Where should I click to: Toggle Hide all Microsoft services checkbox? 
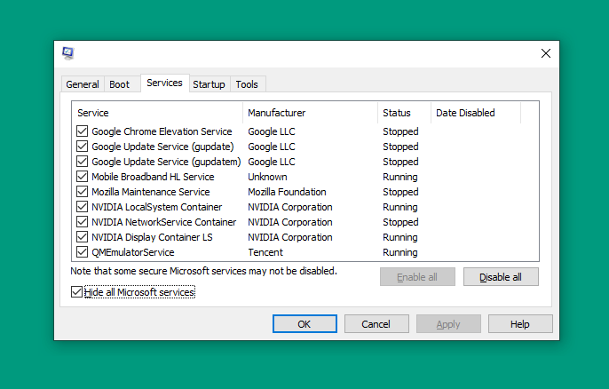[x=76, y=292]
